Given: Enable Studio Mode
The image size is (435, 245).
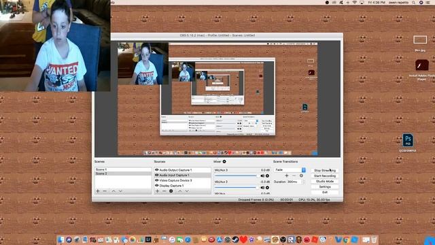Looking at the screenshot, I should click(x=325, y=181).
